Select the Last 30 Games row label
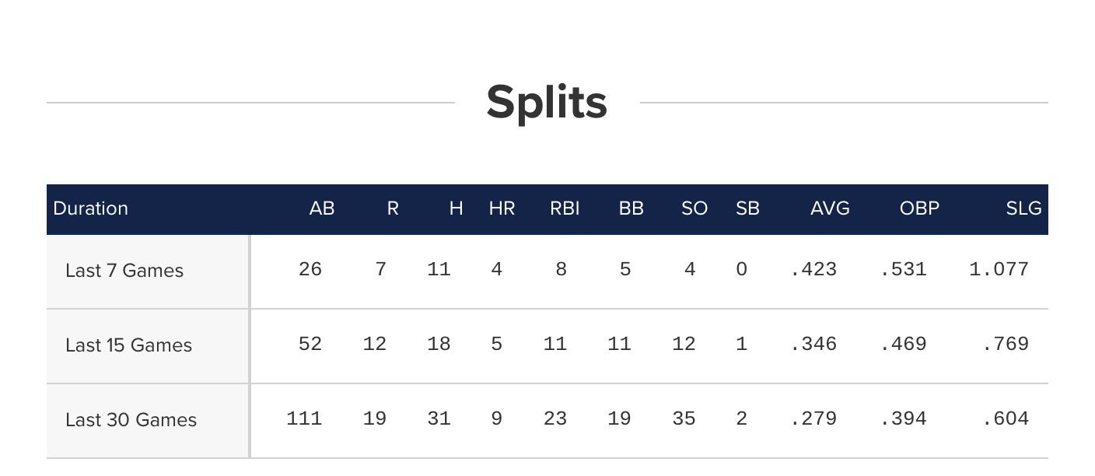Screen dimensions: 1095x476 [x=131, y=420]
